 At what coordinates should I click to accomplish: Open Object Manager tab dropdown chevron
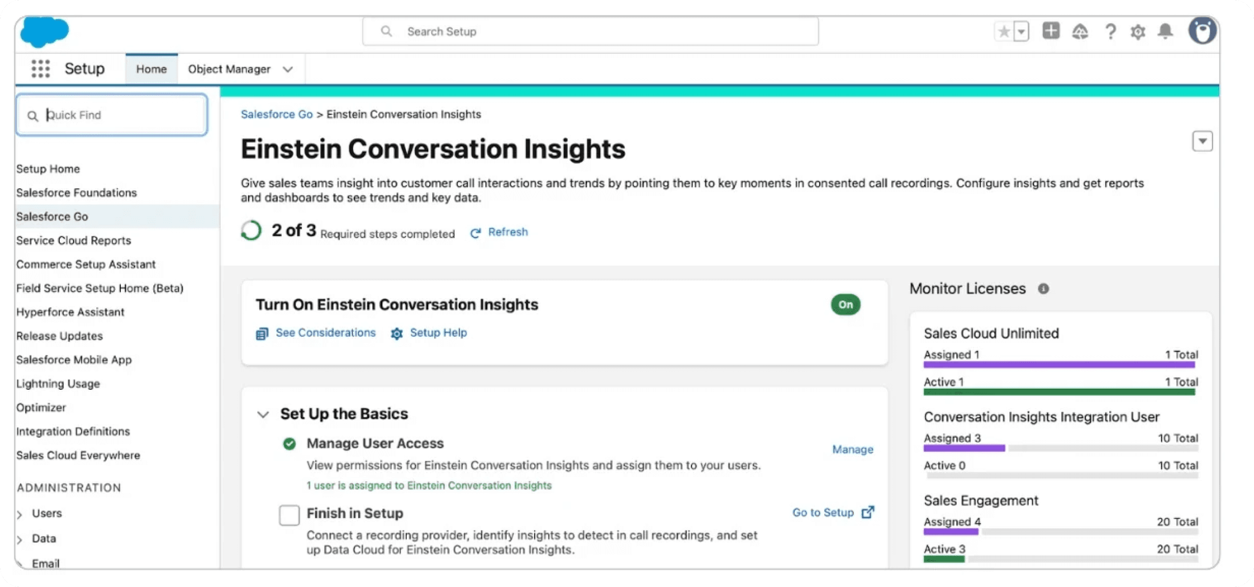(288, 69)
